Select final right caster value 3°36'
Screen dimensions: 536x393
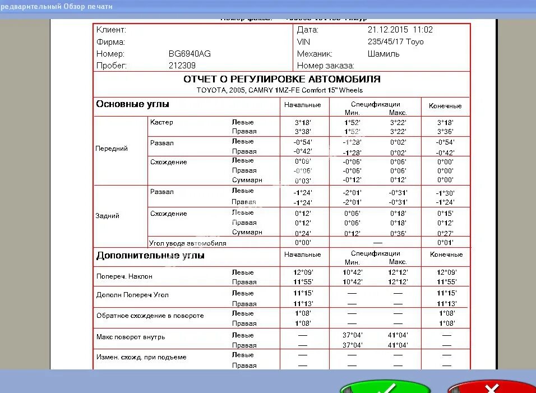point(445,132)
